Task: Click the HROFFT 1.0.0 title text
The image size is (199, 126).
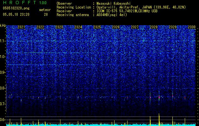Action: (25, 3)
